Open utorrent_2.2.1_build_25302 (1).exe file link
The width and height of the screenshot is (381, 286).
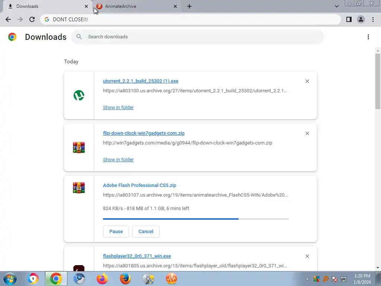point(141,81)
